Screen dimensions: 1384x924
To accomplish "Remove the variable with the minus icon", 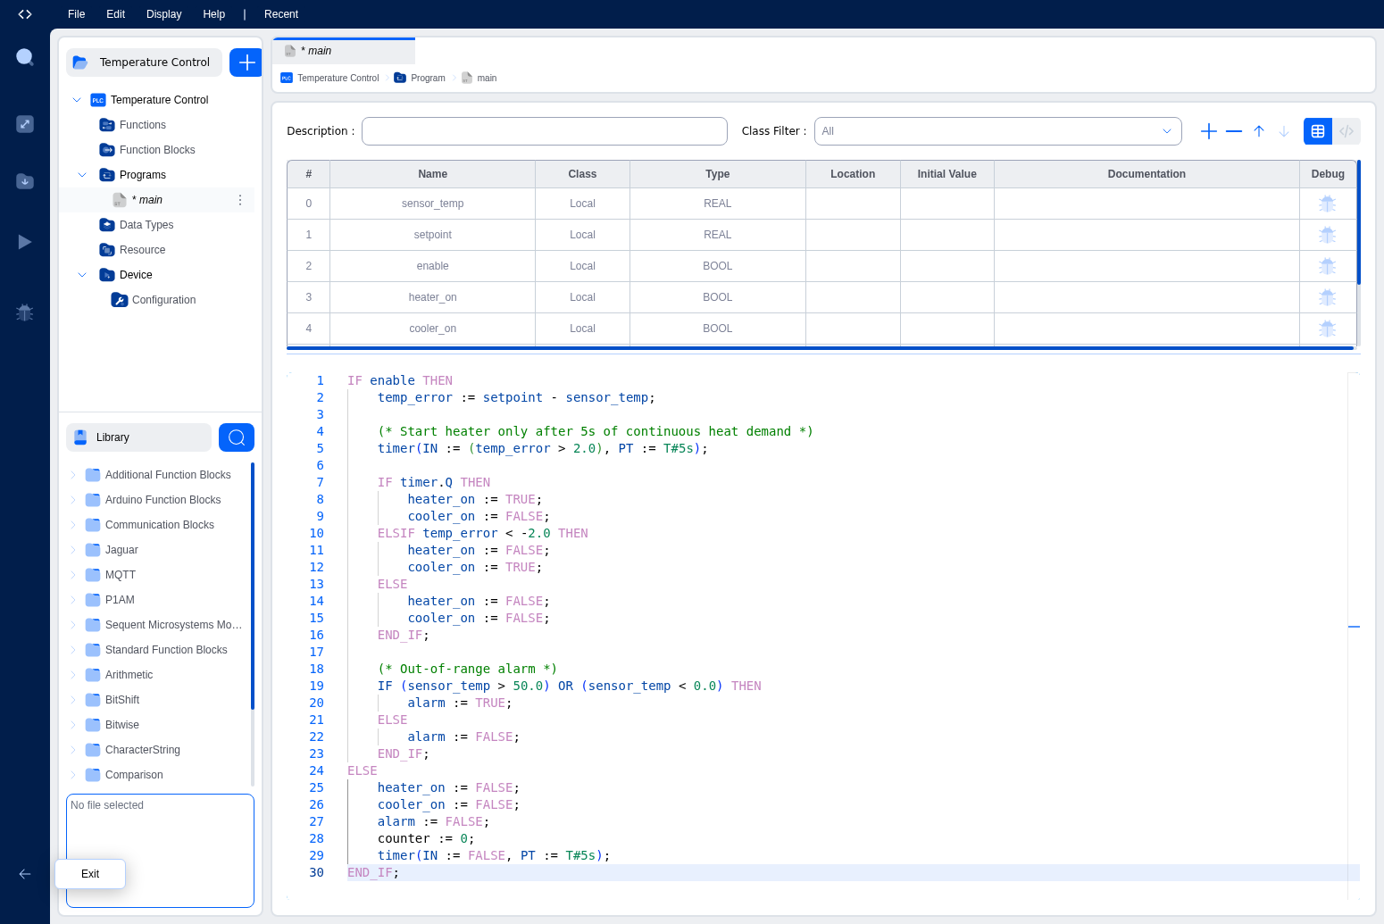I will point(1234,131).
